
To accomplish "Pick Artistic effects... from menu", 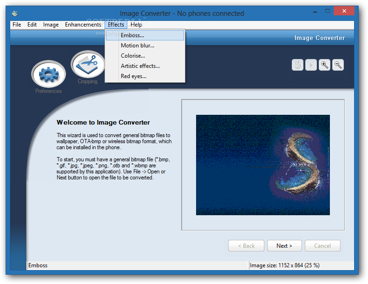I will pyautogui.click(x=145, y=66).
